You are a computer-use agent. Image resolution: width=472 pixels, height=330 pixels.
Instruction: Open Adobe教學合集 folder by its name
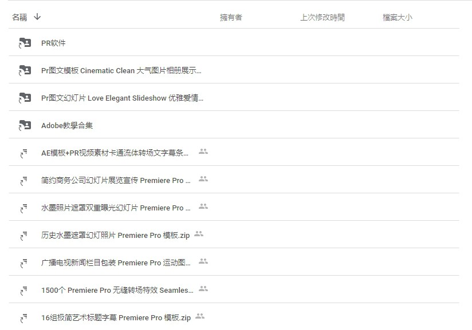(67, 125)
